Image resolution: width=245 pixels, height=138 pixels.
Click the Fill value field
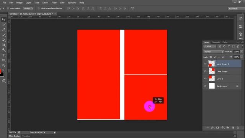237,57
